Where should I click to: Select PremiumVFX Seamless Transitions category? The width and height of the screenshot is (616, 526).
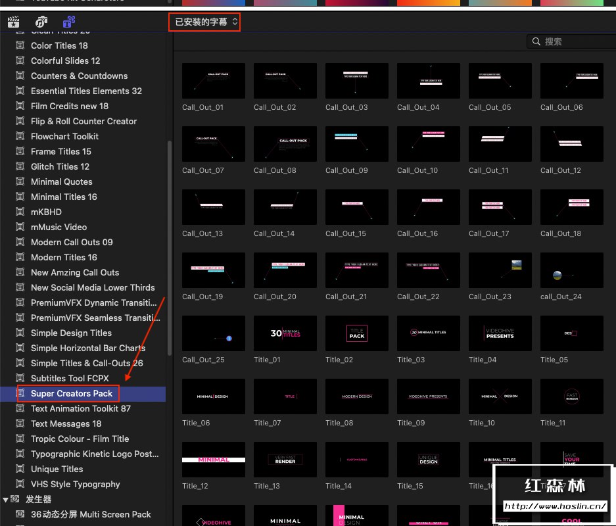pyautogui.click(x=95, y=318)
